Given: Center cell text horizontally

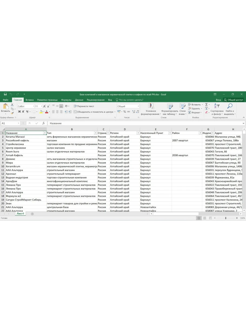Looking at the screenshot, I should pyautogui.click(x=57, y=112).
